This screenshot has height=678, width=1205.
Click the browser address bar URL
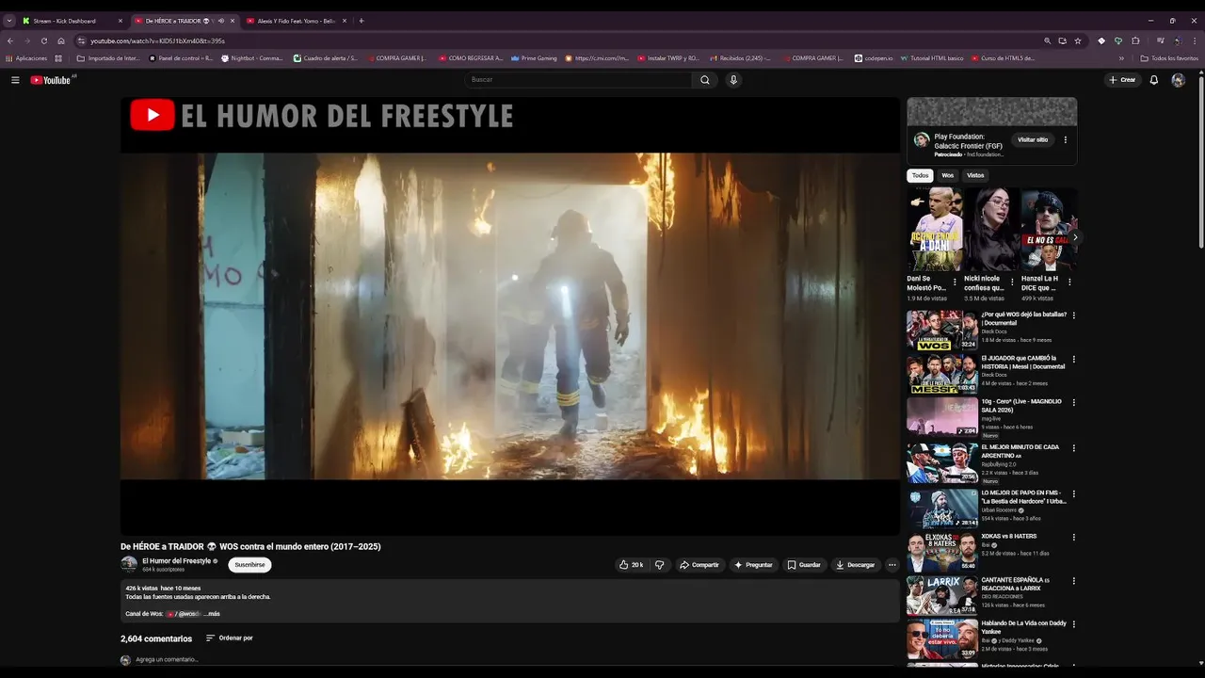tap(157, 40)
